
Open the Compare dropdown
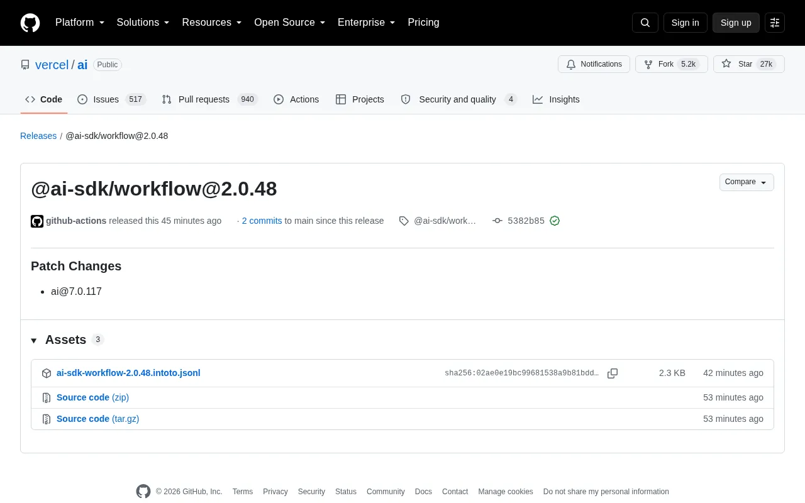tap(747, 182)
